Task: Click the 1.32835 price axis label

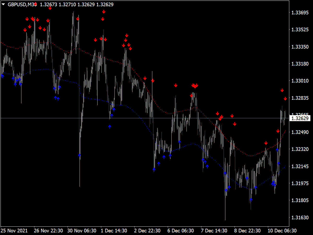Action: [300, 98]
